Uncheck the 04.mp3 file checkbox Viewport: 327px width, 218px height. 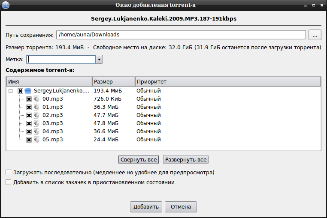(x=29, y=131)
